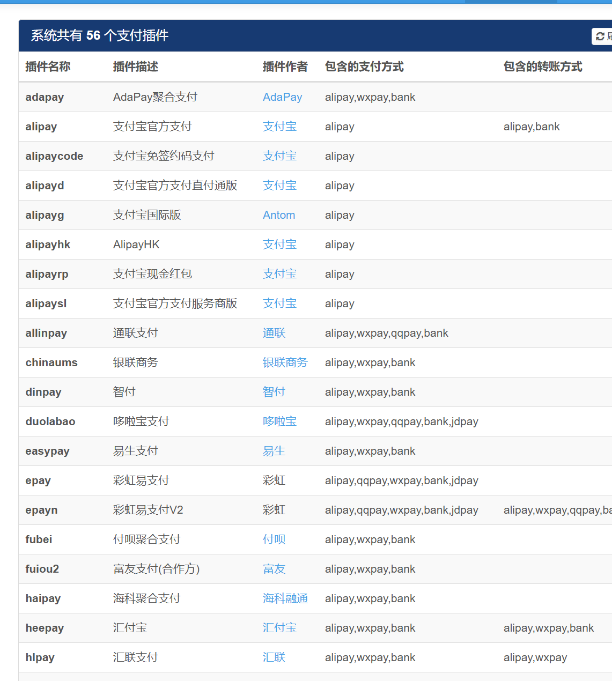
Task: Click the 包含的支付方式 column header
Action: click(364, 66)
